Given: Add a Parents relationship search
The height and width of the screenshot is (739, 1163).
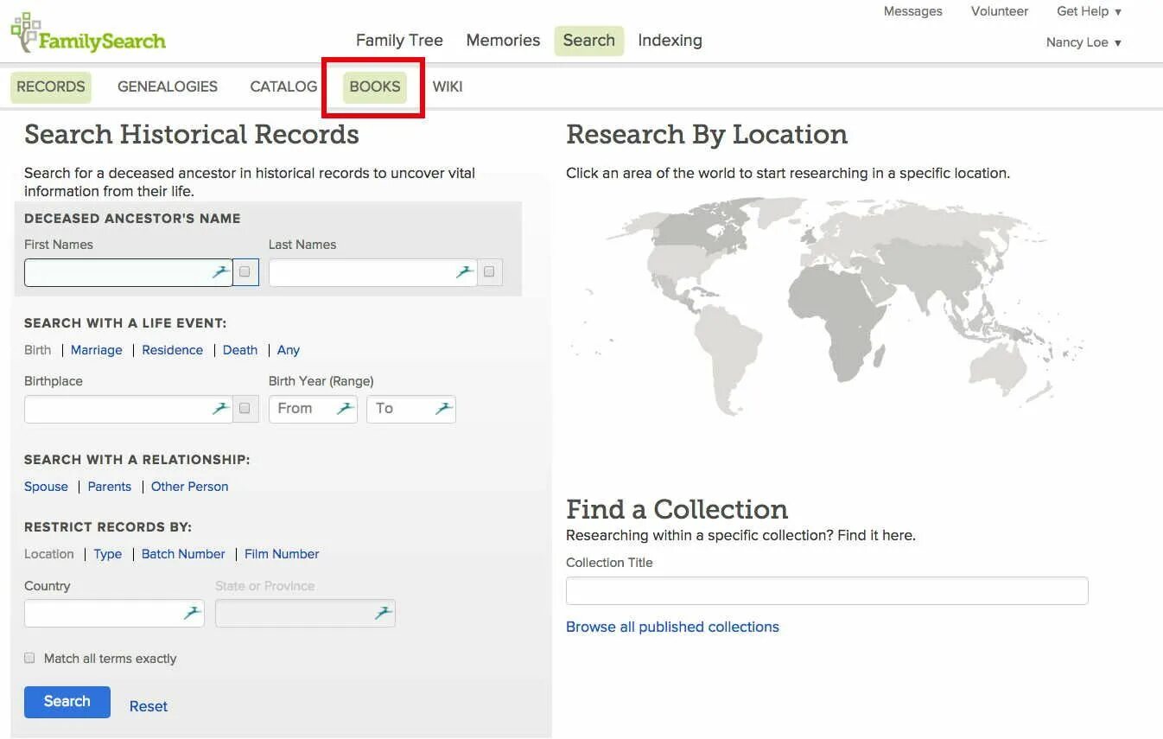Looking at the screenshot, I should click(110, 487).
